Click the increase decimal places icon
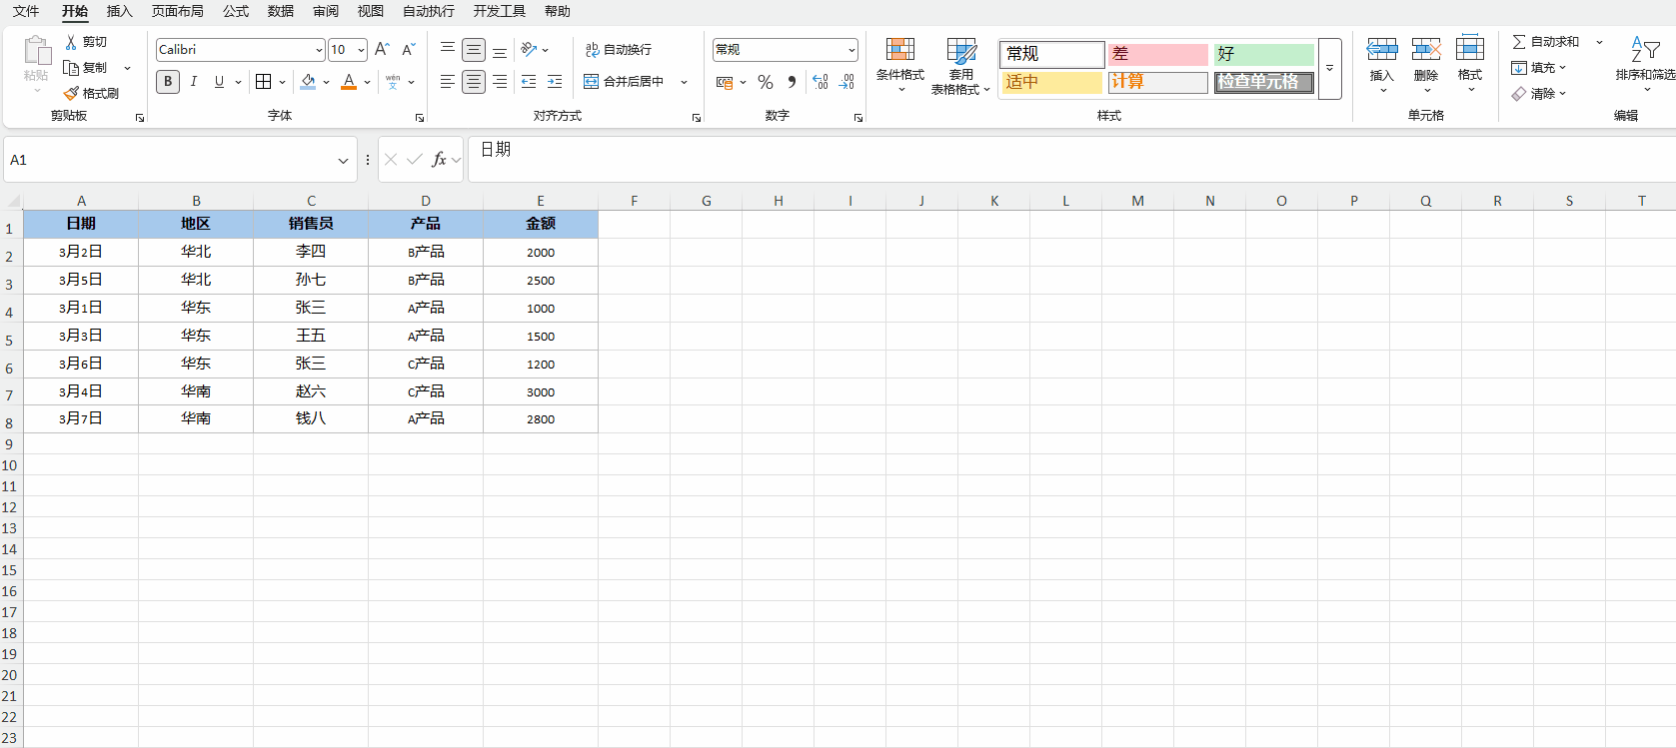The width and height of the screenshot is (1676, 748). [821, 82]
